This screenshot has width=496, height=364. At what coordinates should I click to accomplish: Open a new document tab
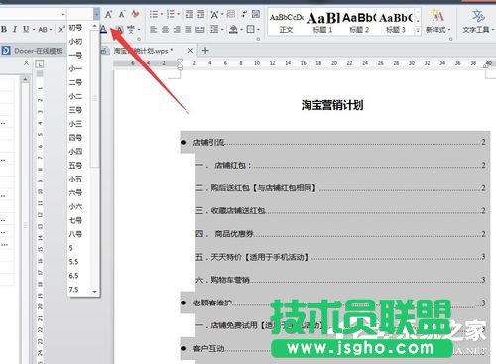click(205, 51)
